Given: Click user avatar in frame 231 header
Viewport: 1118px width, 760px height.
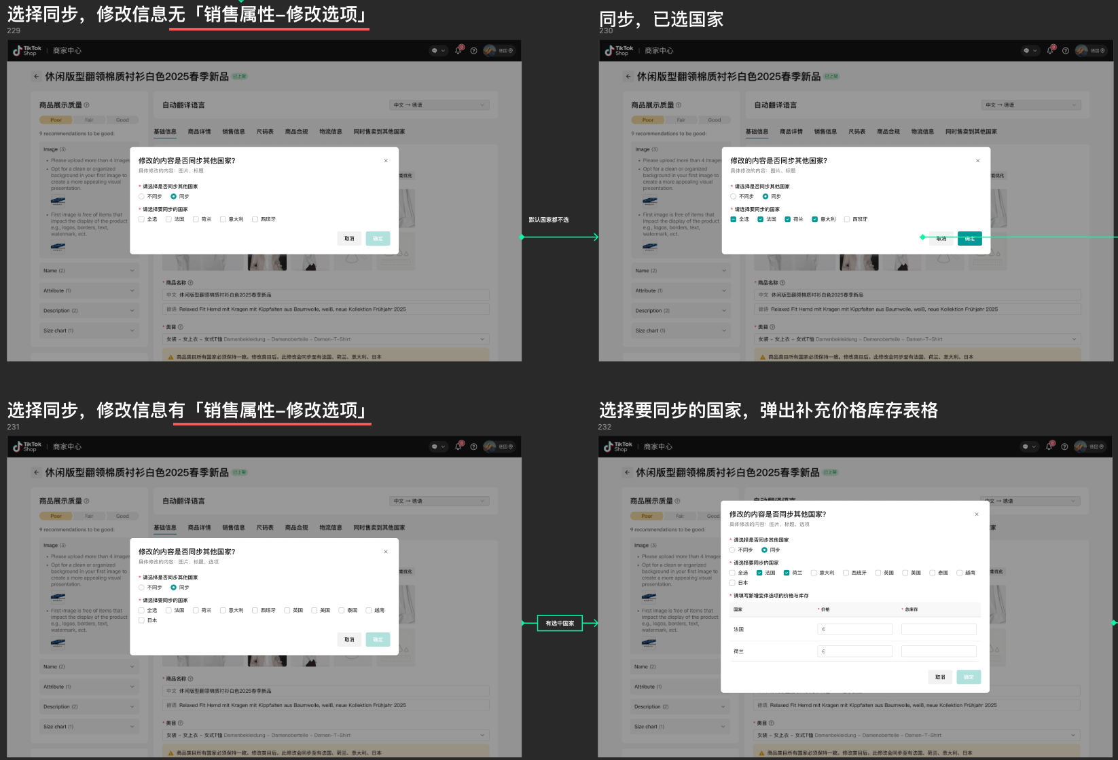Looking at the screenshot, I should 489,446.
